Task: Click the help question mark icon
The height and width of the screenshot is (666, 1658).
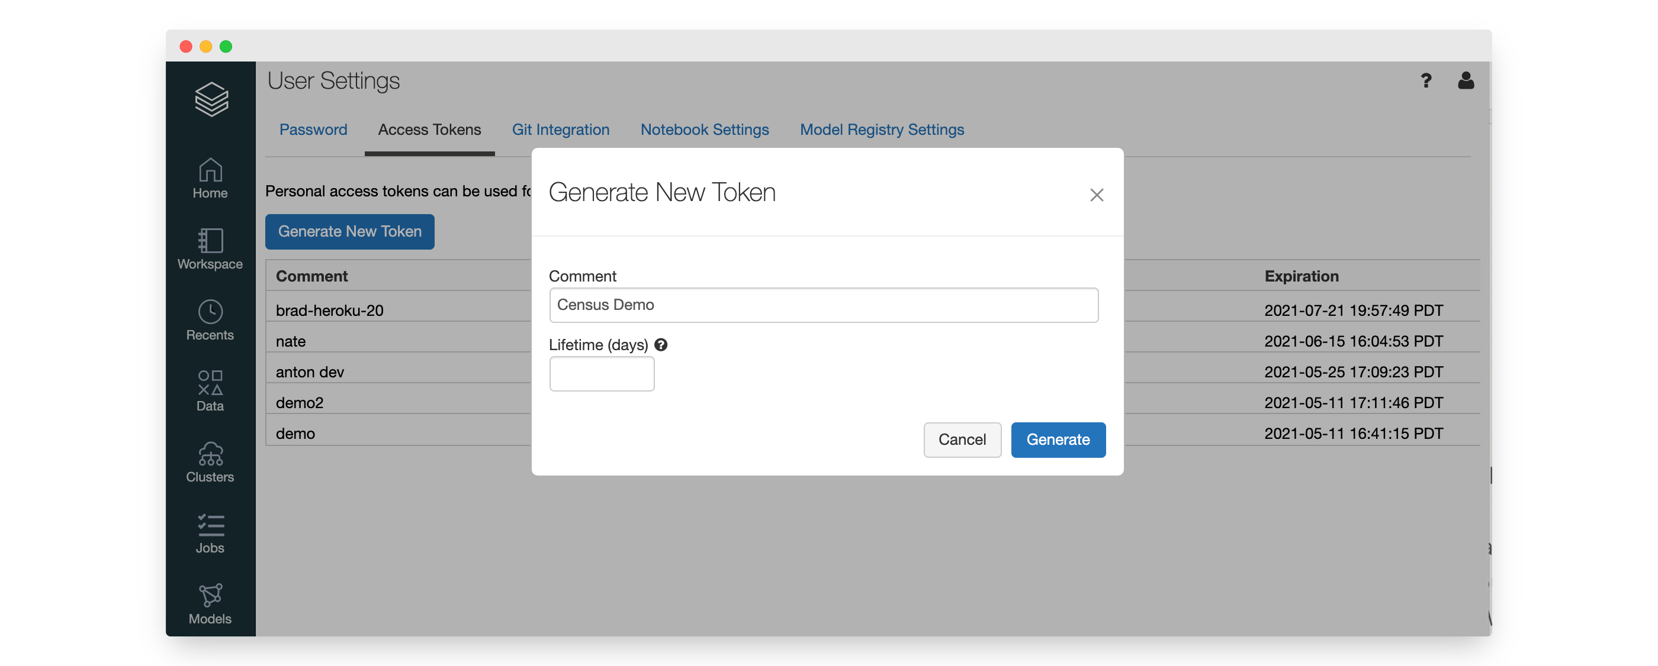Action: 1426,80
